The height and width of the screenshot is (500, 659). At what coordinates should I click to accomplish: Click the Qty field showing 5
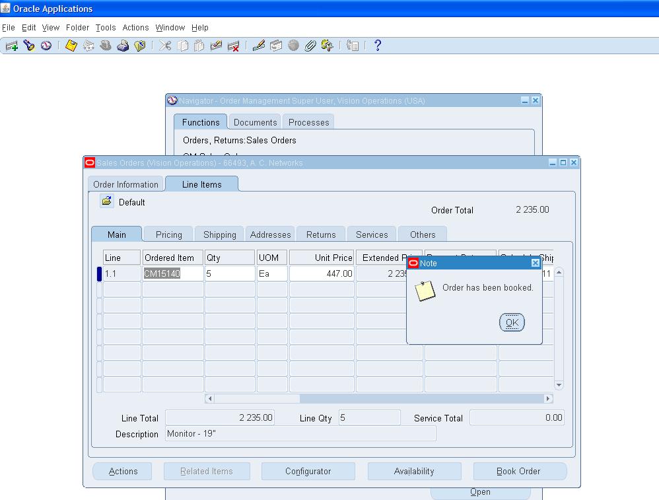(230, 273)
